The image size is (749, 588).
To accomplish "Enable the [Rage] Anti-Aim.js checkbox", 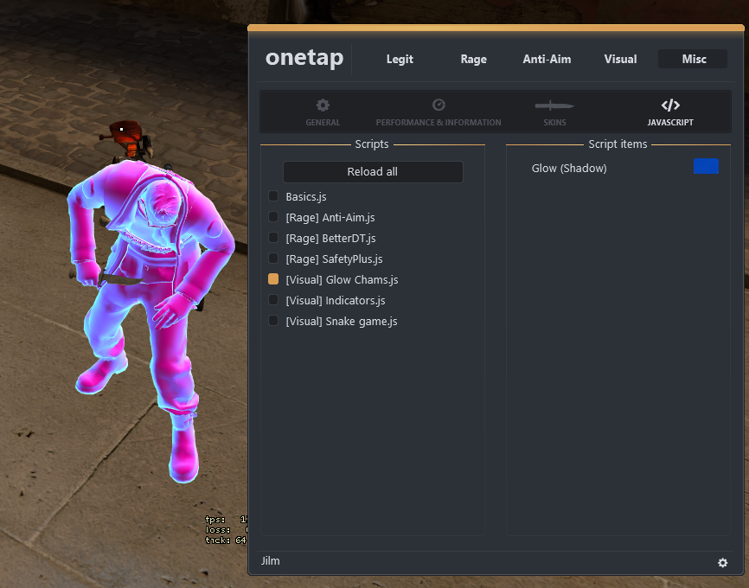I will (x=273, y=217).
